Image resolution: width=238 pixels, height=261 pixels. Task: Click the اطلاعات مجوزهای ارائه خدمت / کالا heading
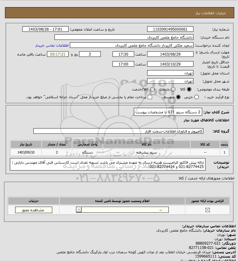pos(206,178)
